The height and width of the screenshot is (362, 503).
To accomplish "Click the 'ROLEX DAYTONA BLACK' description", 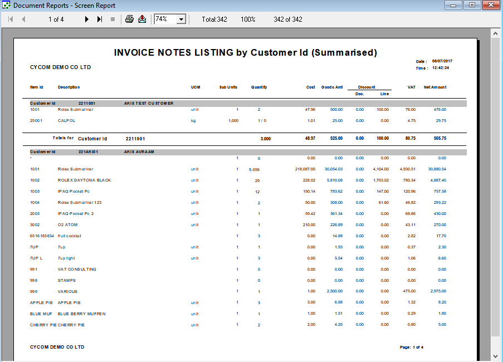I will click(x=84, y=180).
